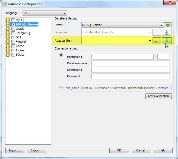Click the DB2 database cylinder icon
The width and height of the screenshot is (178, 159).
[8, 37]
